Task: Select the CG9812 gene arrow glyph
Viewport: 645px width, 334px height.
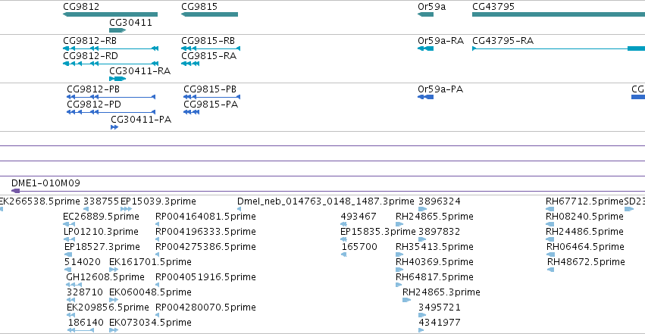Action: pos(110,14)
